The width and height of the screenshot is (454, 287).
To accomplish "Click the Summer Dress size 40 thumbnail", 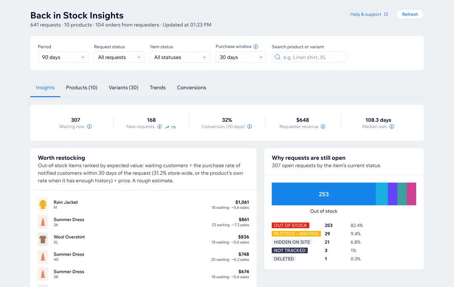I will 43,257.
